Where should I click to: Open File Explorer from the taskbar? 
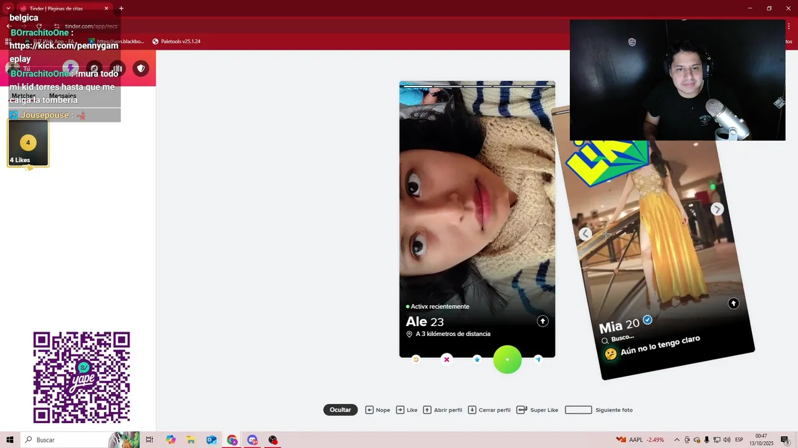[x=191, y=440]
